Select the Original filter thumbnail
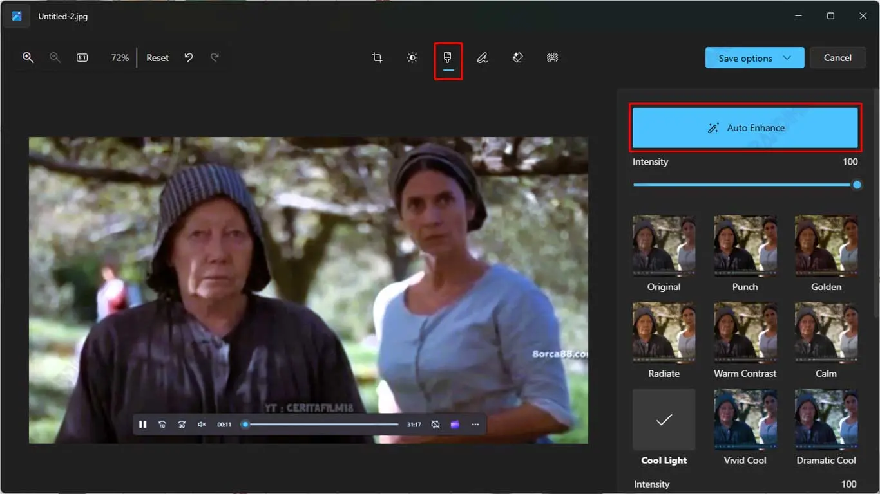This screenshot has height=494, width=880. tap(664, 246)
